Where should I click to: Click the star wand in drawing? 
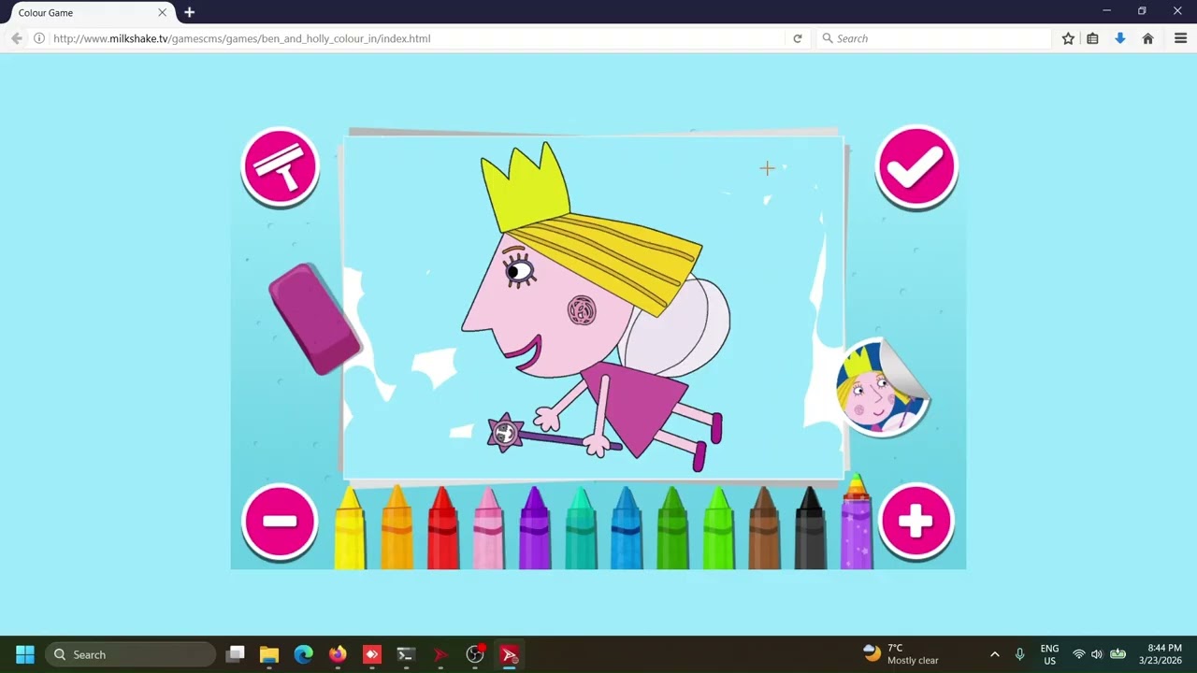point(506,433)
